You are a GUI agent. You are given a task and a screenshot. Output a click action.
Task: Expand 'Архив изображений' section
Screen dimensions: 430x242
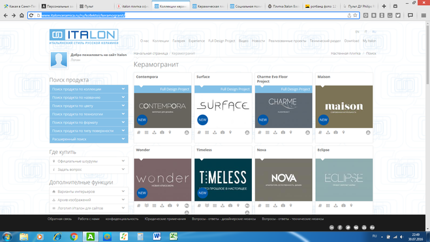pos(89,200)
